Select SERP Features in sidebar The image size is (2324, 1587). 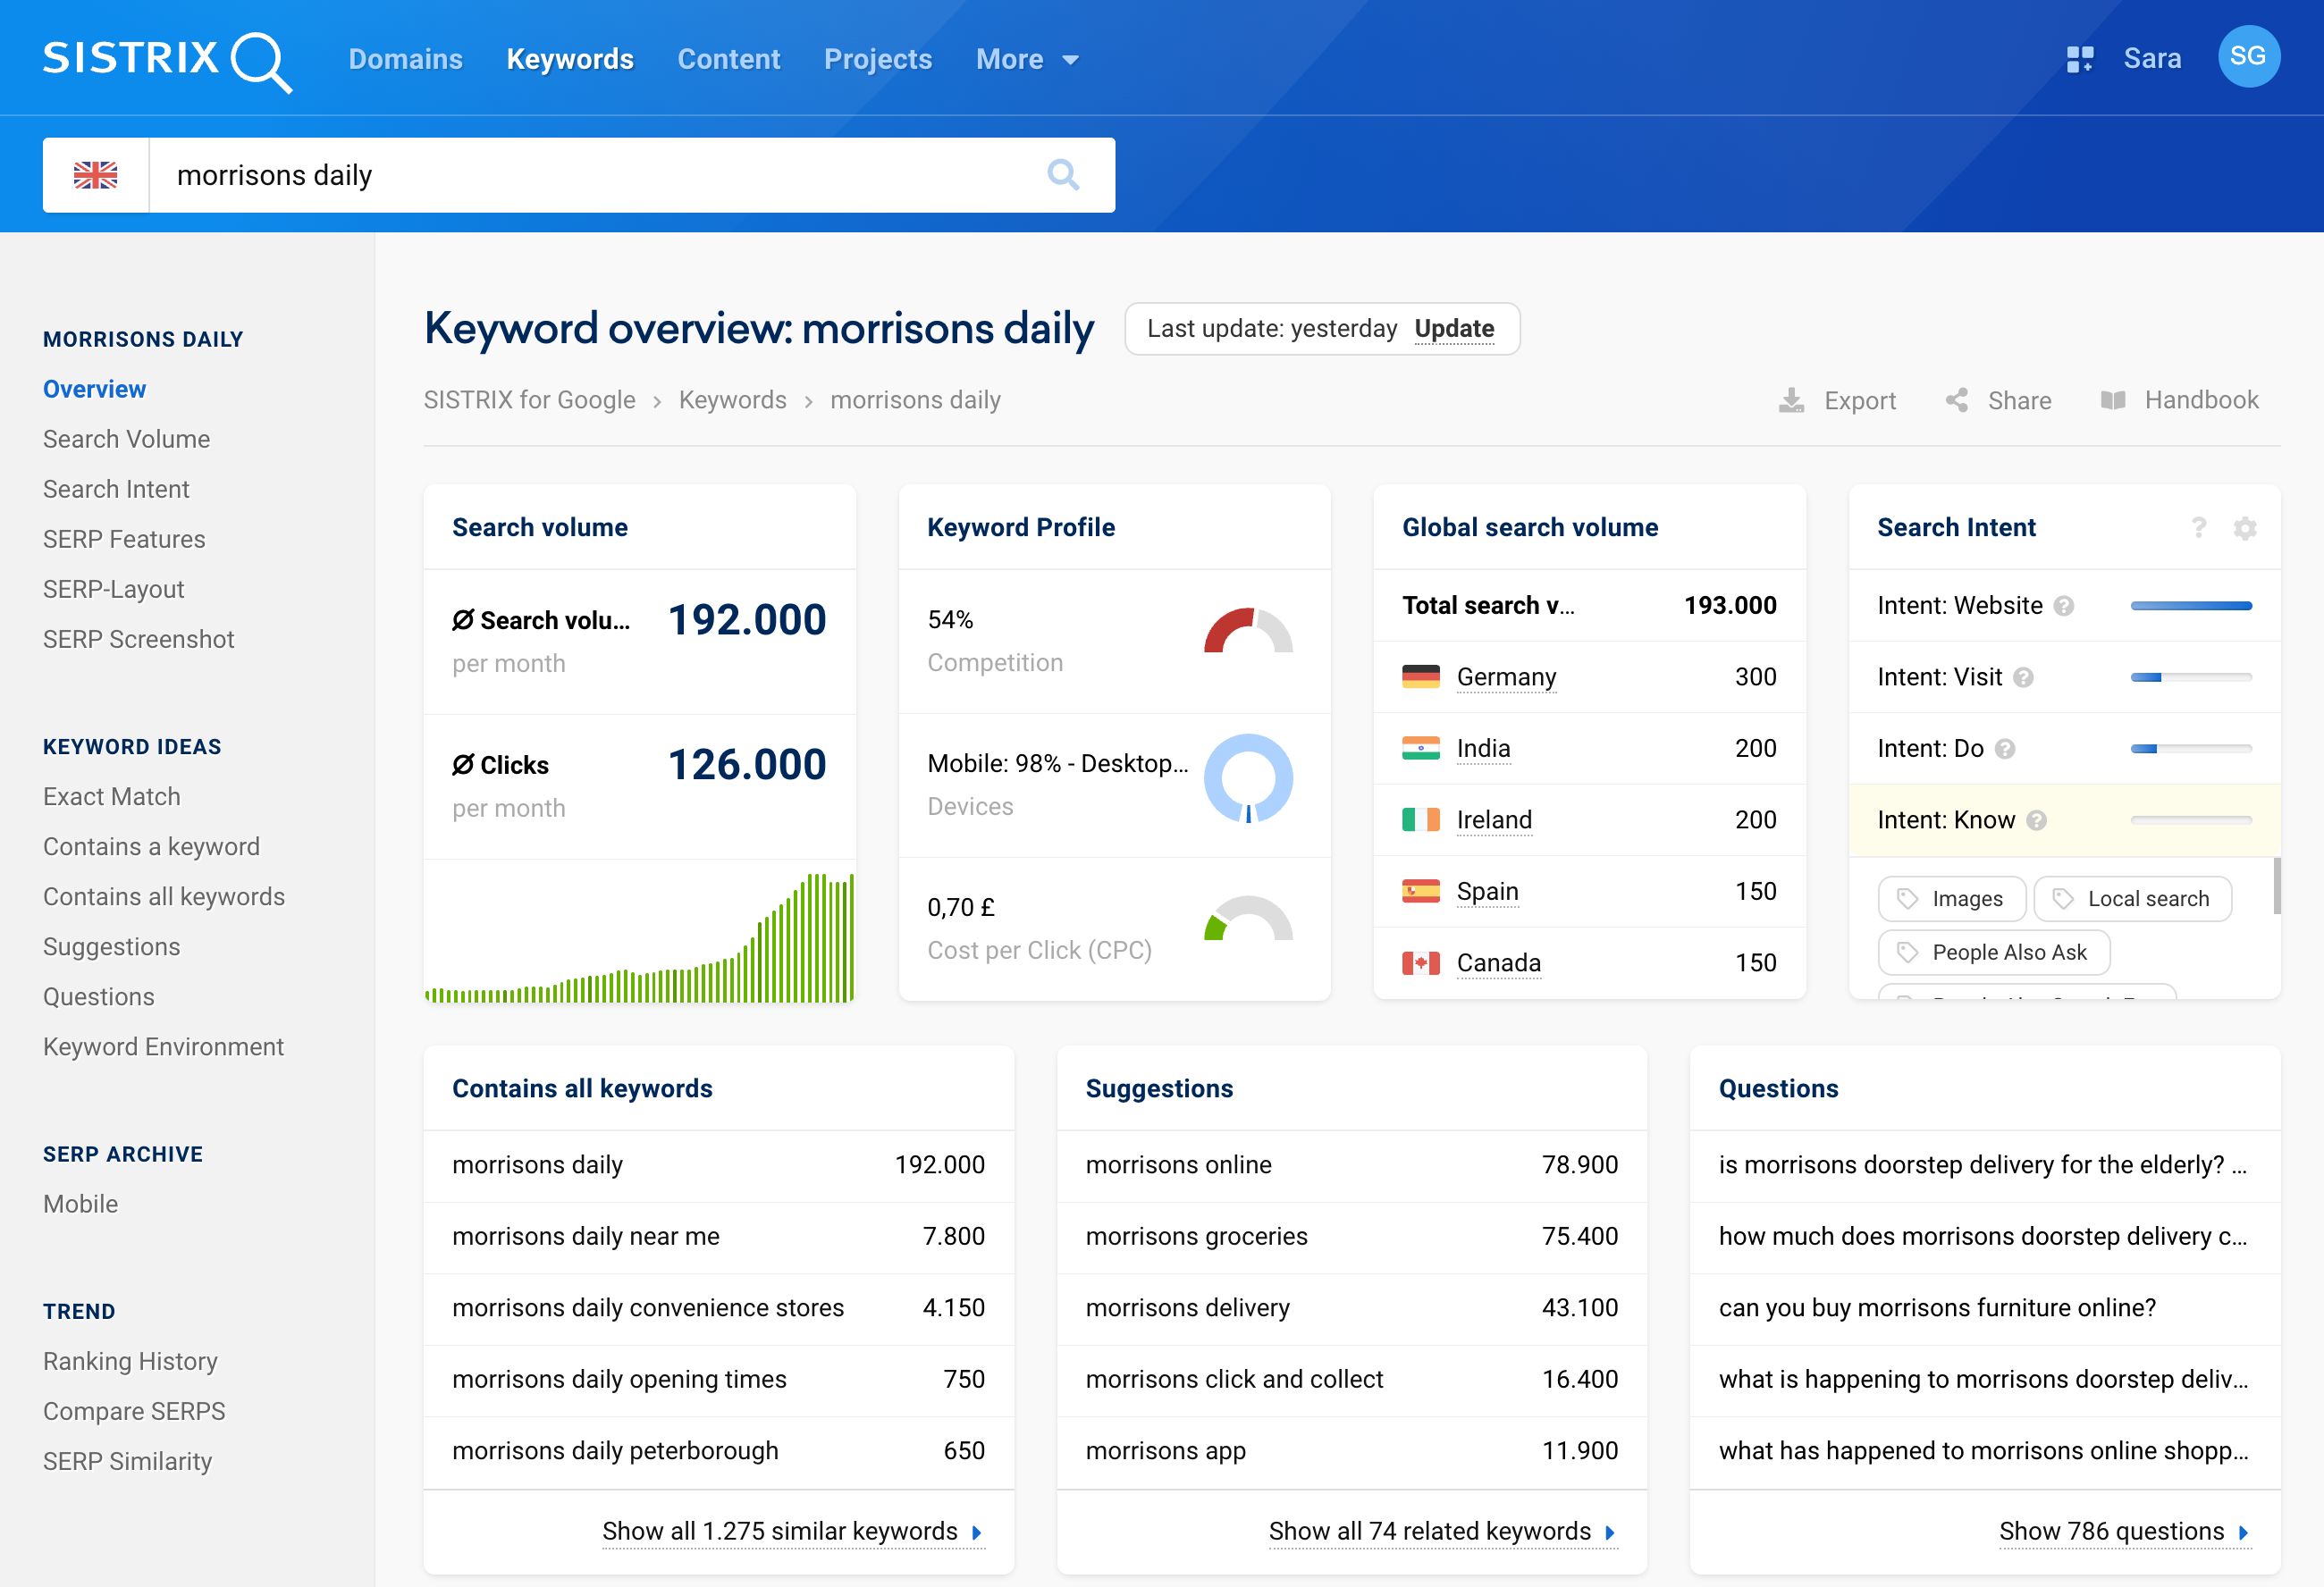click(x=124, y=540)
